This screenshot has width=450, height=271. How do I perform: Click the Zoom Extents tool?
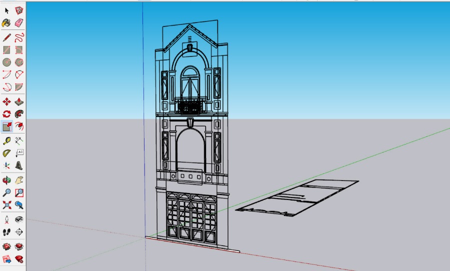6,205
